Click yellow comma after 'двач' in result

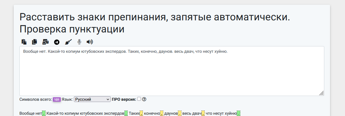point(203,113)
